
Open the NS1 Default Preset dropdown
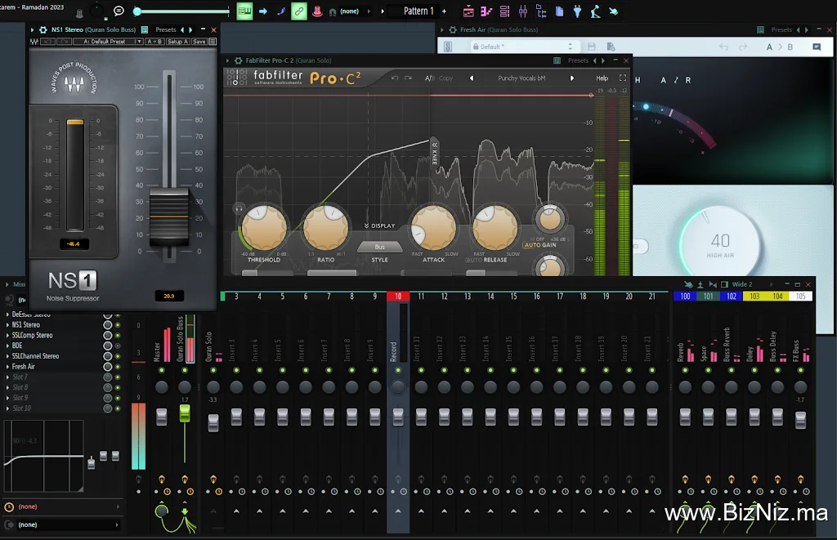(109, 42)
